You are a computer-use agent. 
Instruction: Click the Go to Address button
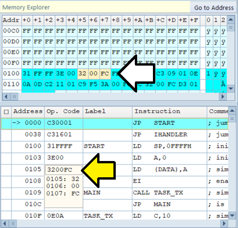point(214,7)
